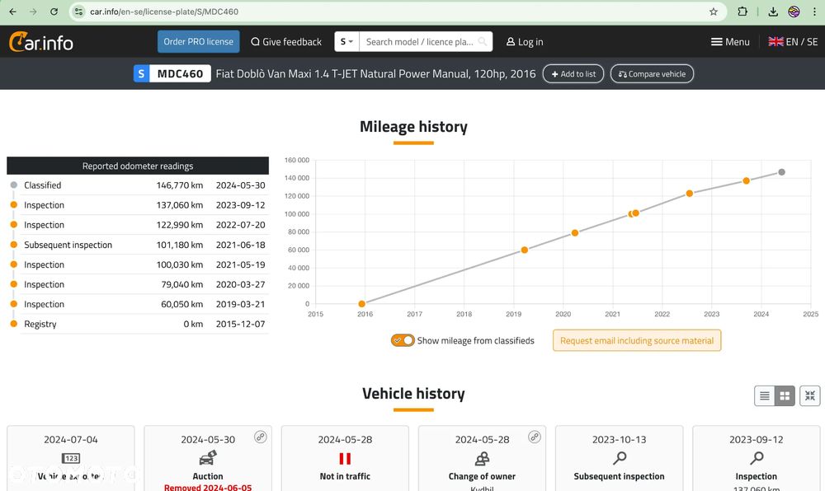Click Removed 2024-06-05 on the Auction card
825x491 pixels.
pos(208,488)
